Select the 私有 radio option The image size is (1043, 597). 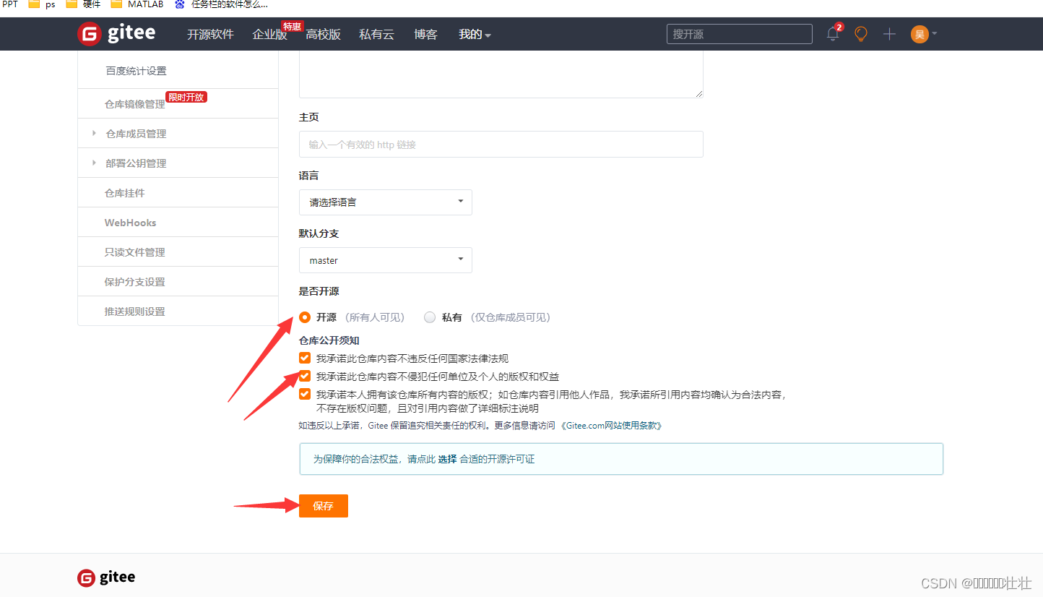[x=430, y=317]
